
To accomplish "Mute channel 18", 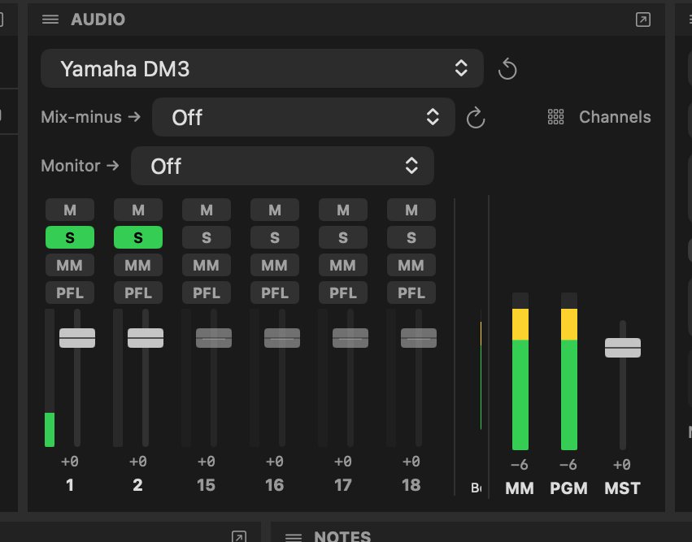I will (x=411, y=210).
